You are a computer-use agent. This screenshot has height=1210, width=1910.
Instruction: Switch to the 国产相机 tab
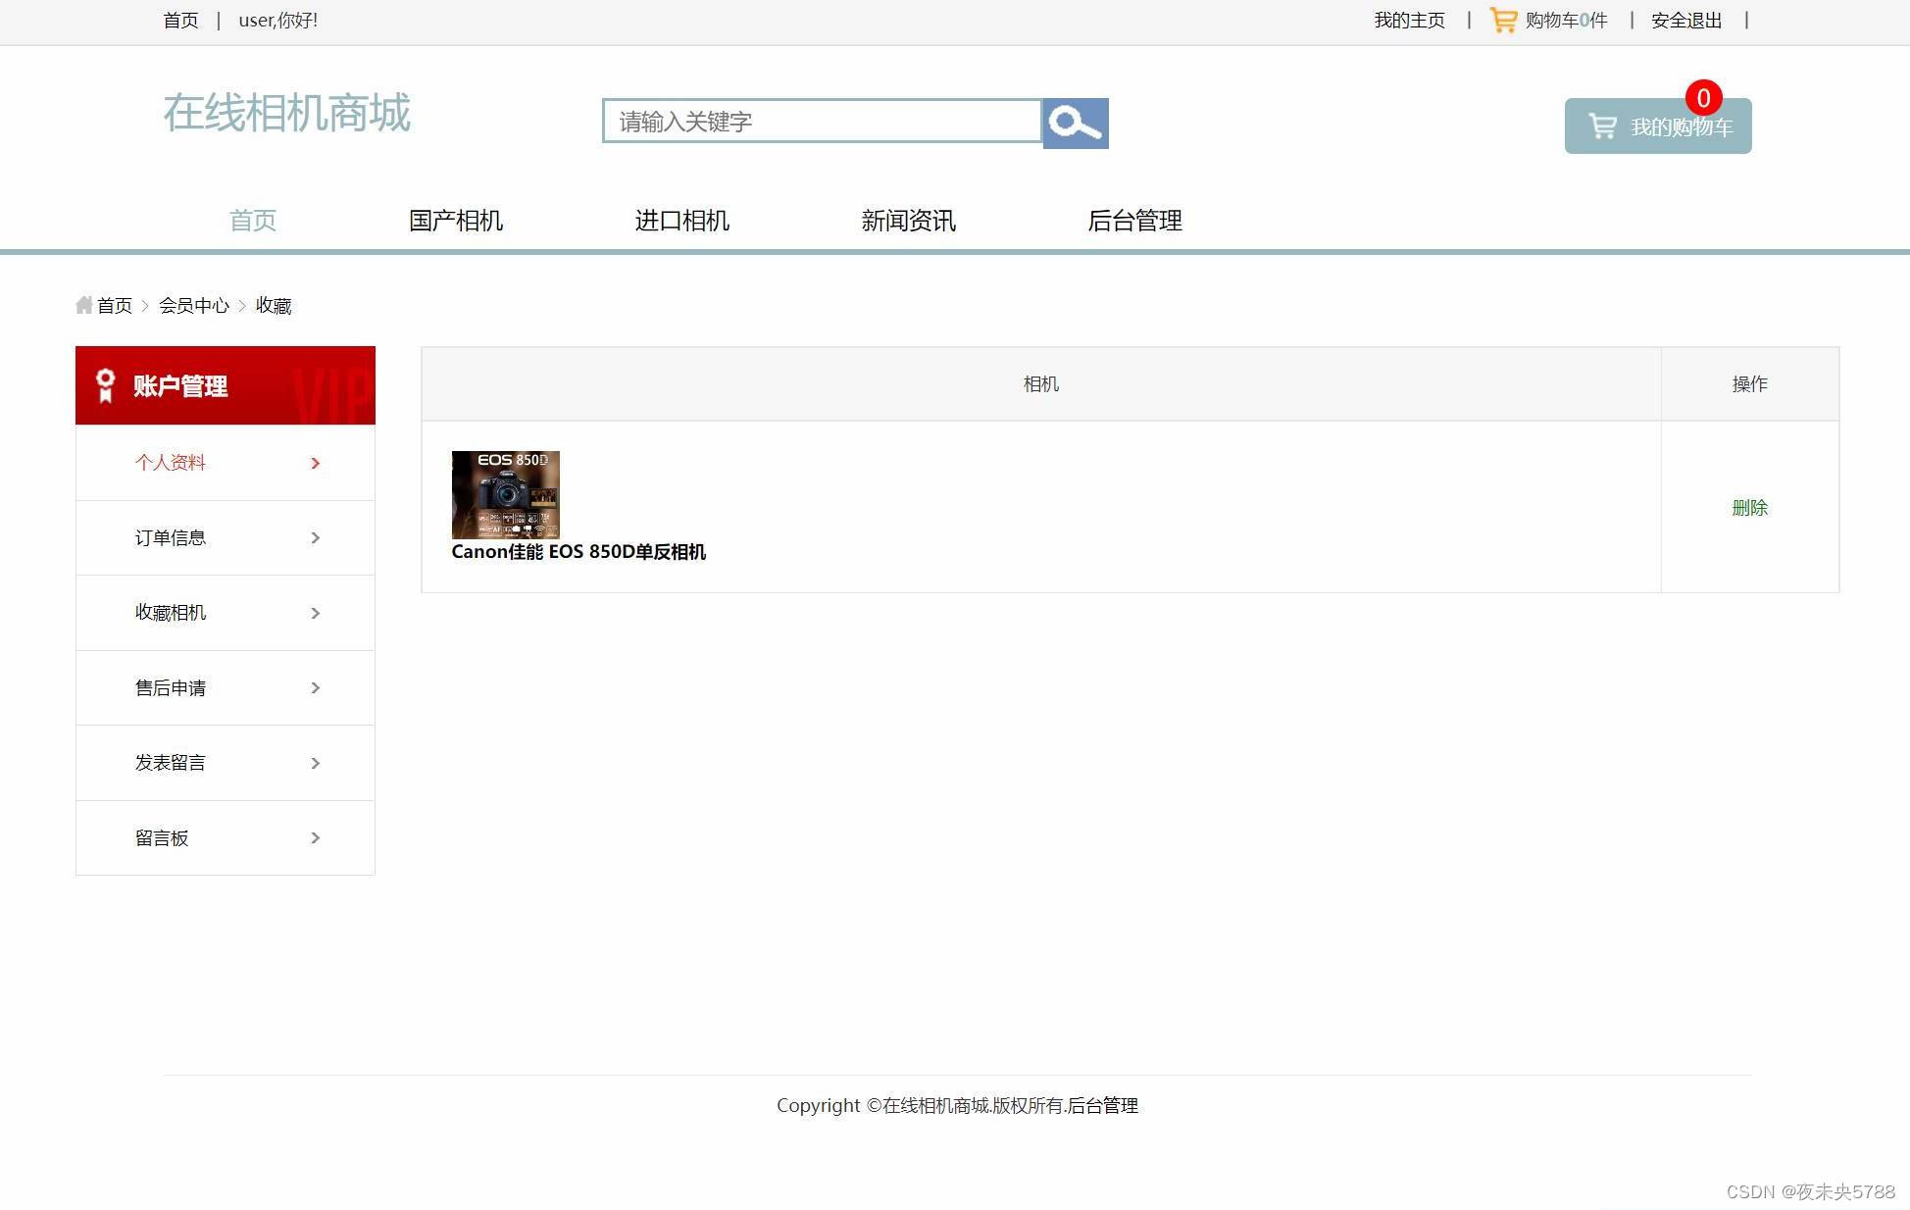coord(456,221)
